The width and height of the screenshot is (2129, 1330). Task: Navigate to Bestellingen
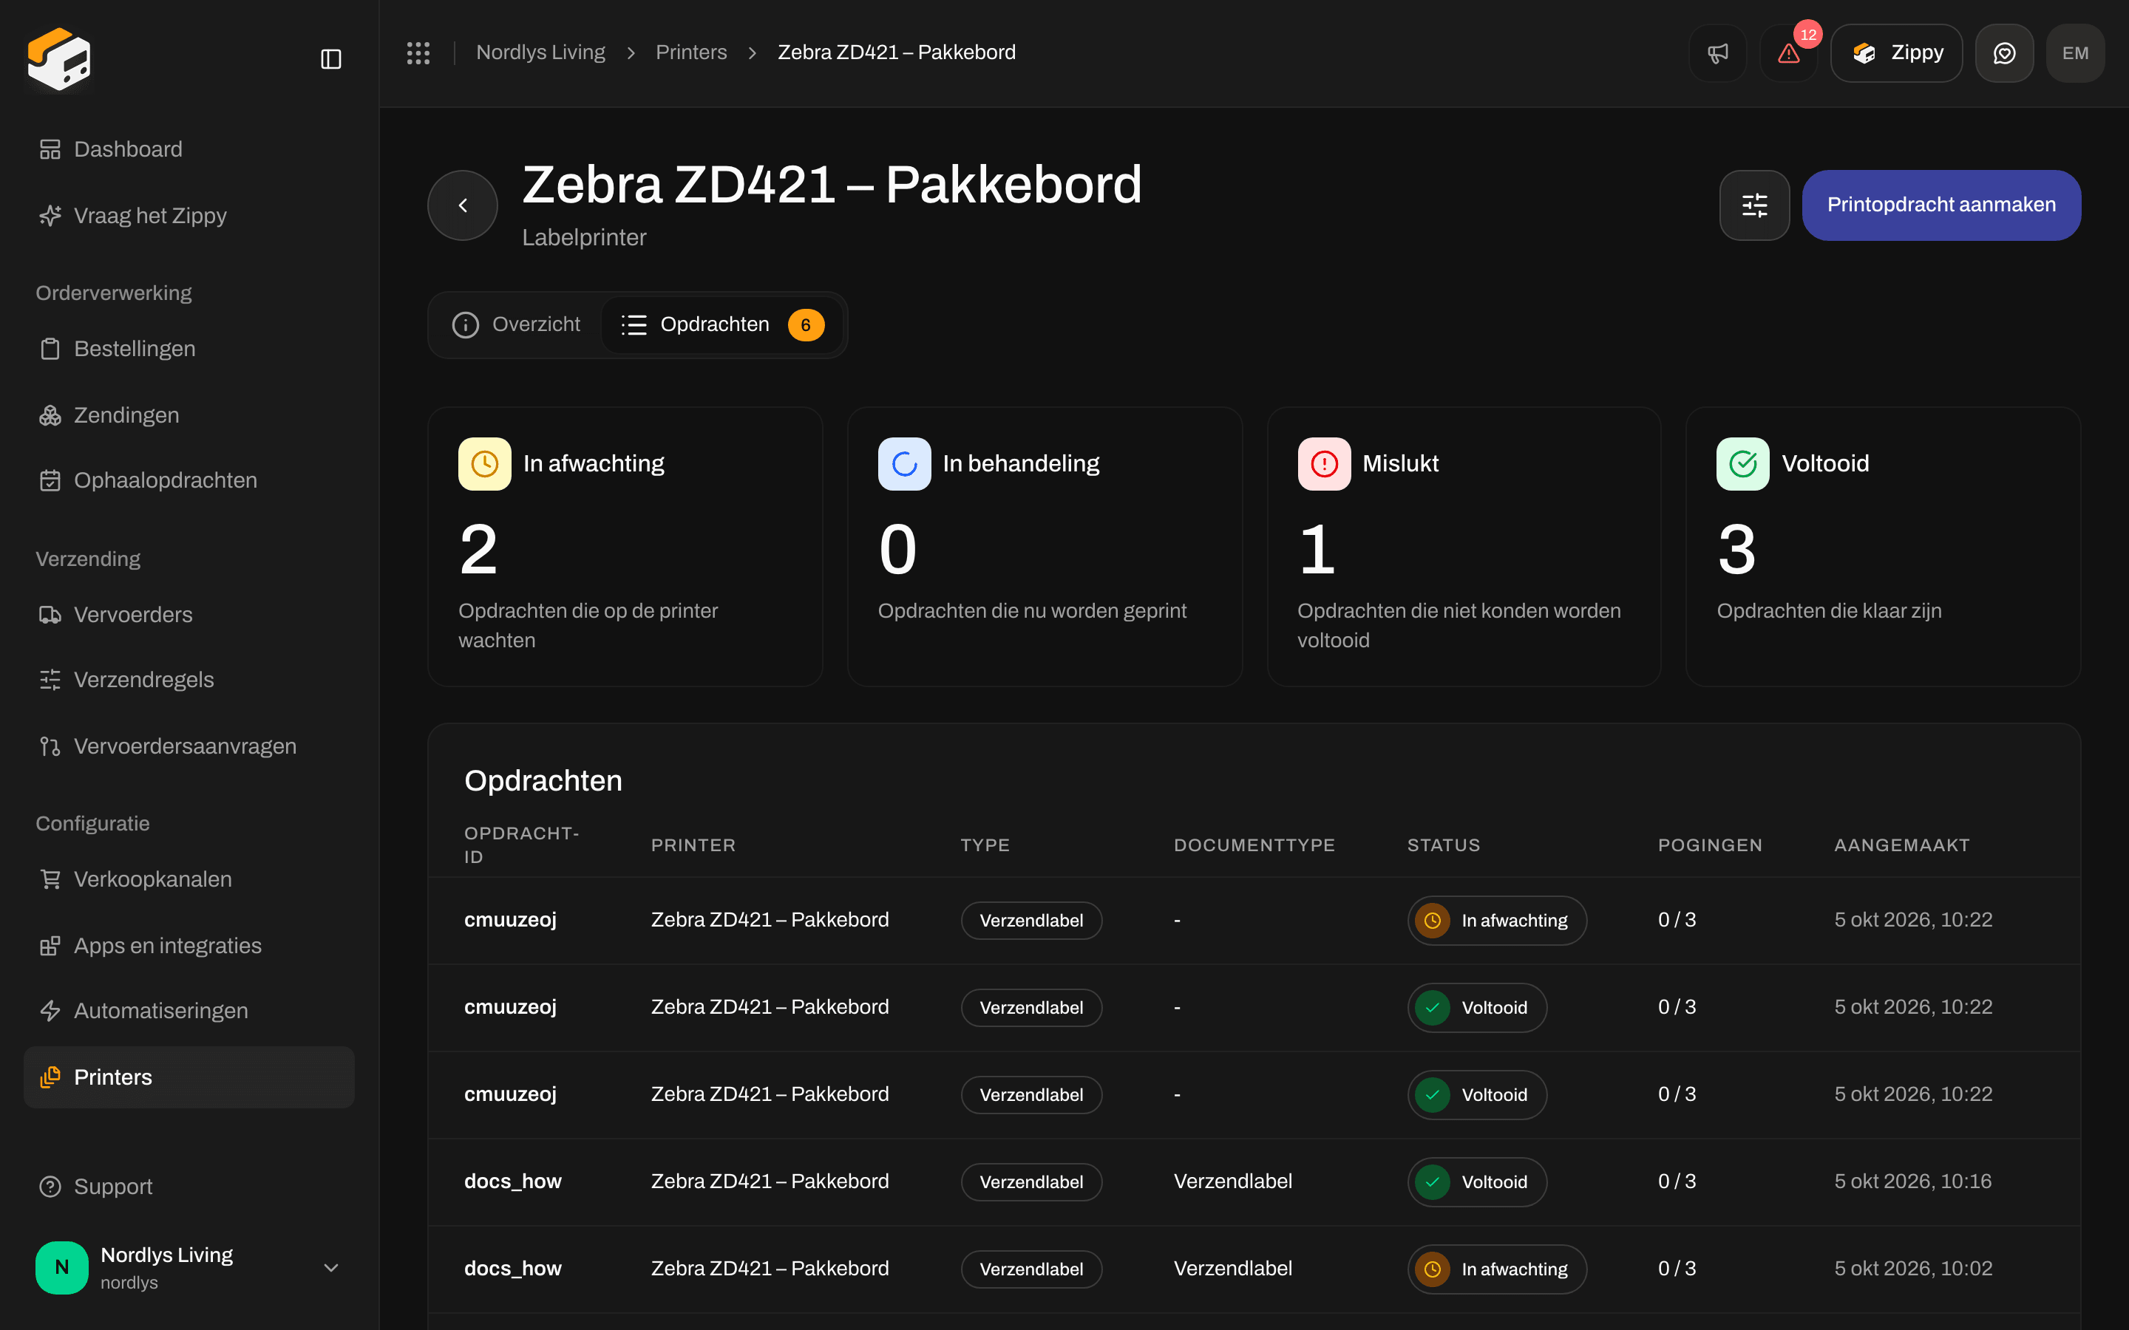(x=189, y=348)
